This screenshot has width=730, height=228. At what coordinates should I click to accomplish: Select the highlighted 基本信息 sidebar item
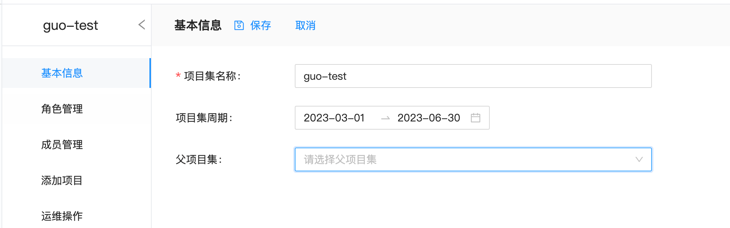pyautogui.click(x=62, y=73)
